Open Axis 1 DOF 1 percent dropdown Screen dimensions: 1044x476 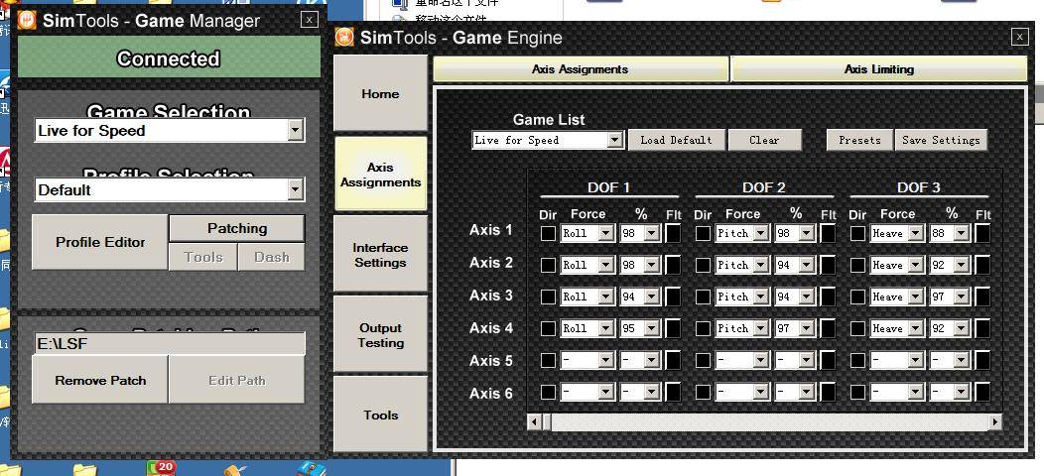click(651, 233)
